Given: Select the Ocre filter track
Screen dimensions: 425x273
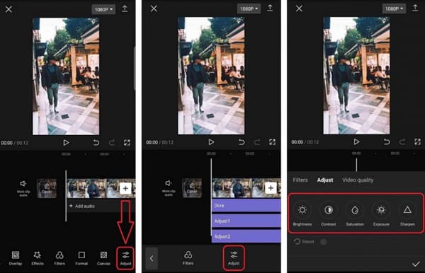Looking at the screenshot, I should [x=246, y=206].
